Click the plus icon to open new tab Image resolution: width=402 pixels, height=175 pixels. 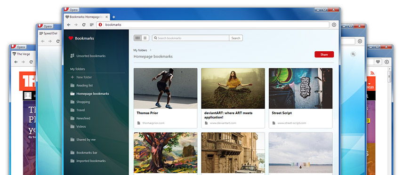[x=113, y=17]
